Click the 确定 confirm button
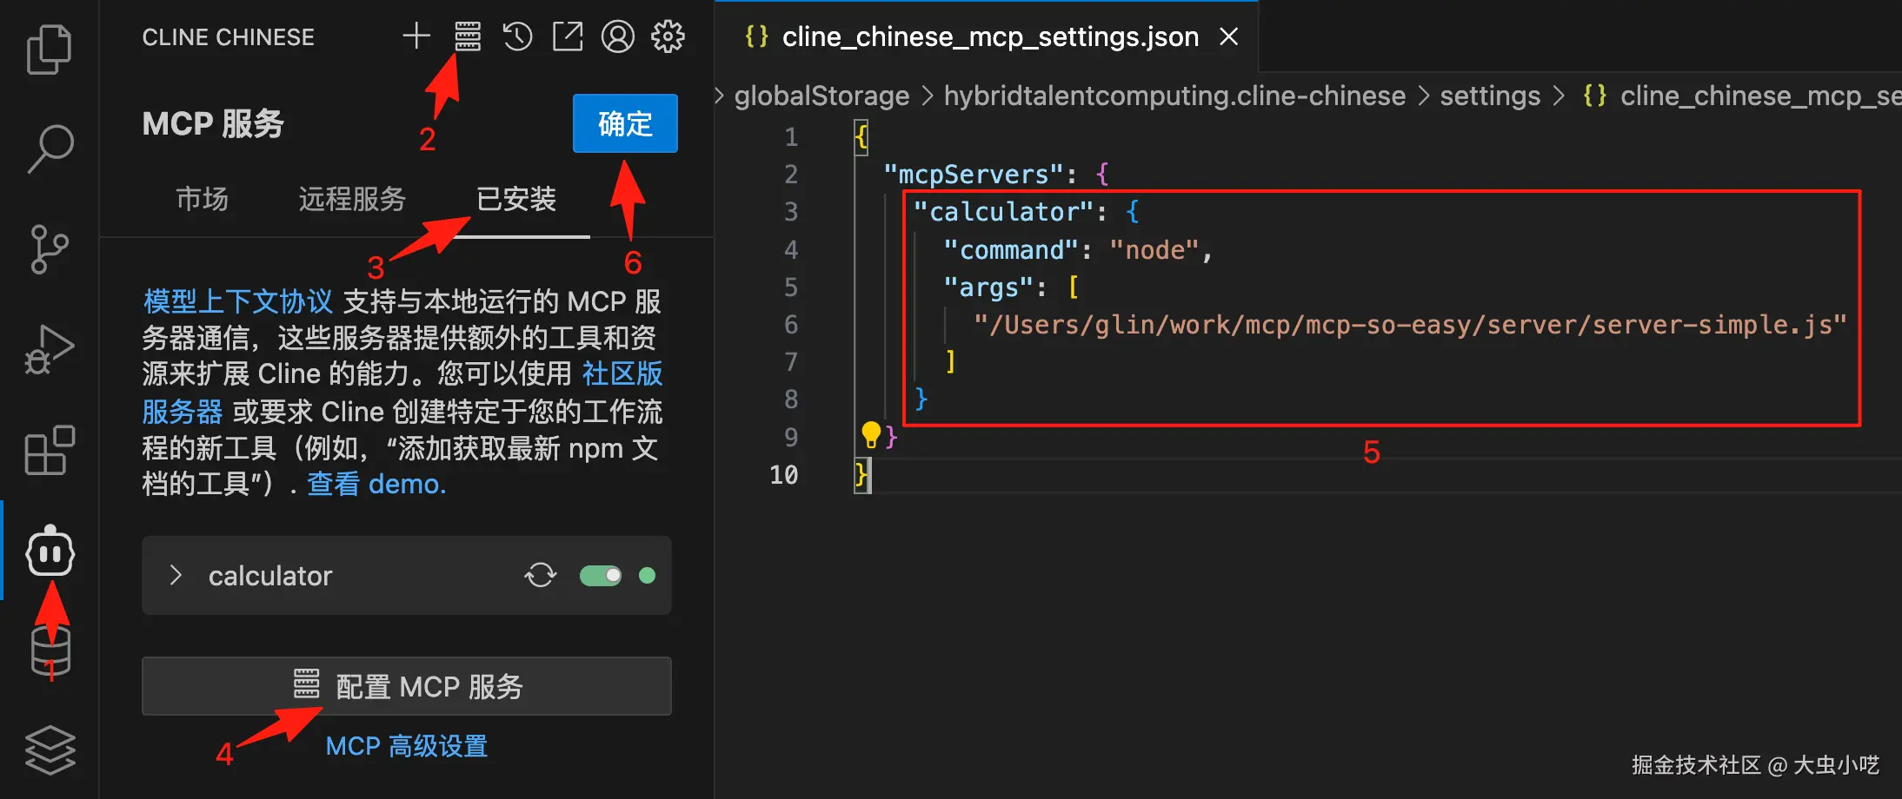 (625, 123)
